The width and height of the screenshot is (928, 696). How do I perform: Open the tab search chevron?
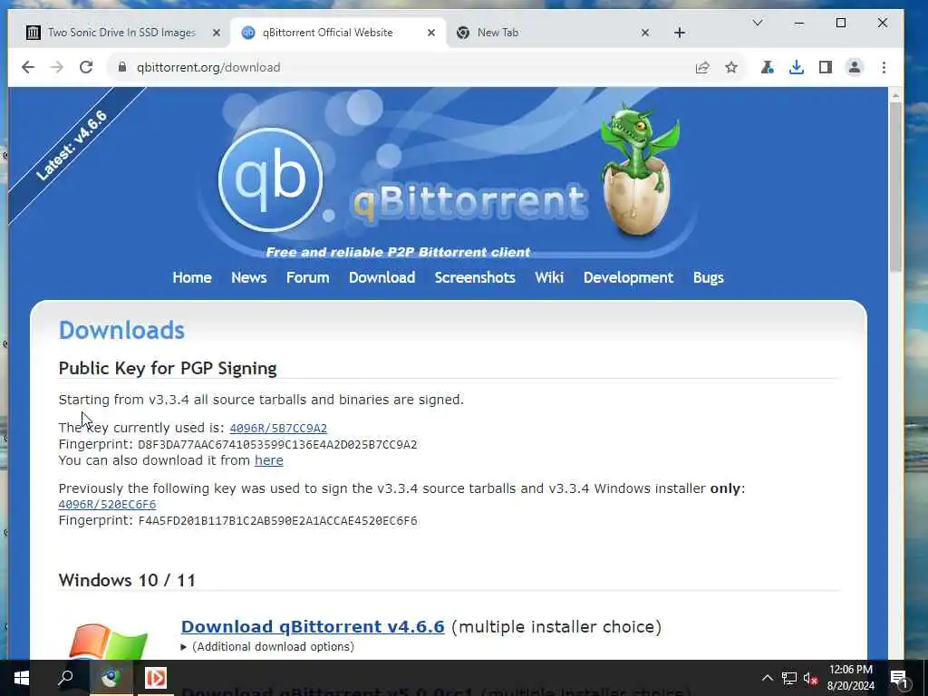point(758,23)
